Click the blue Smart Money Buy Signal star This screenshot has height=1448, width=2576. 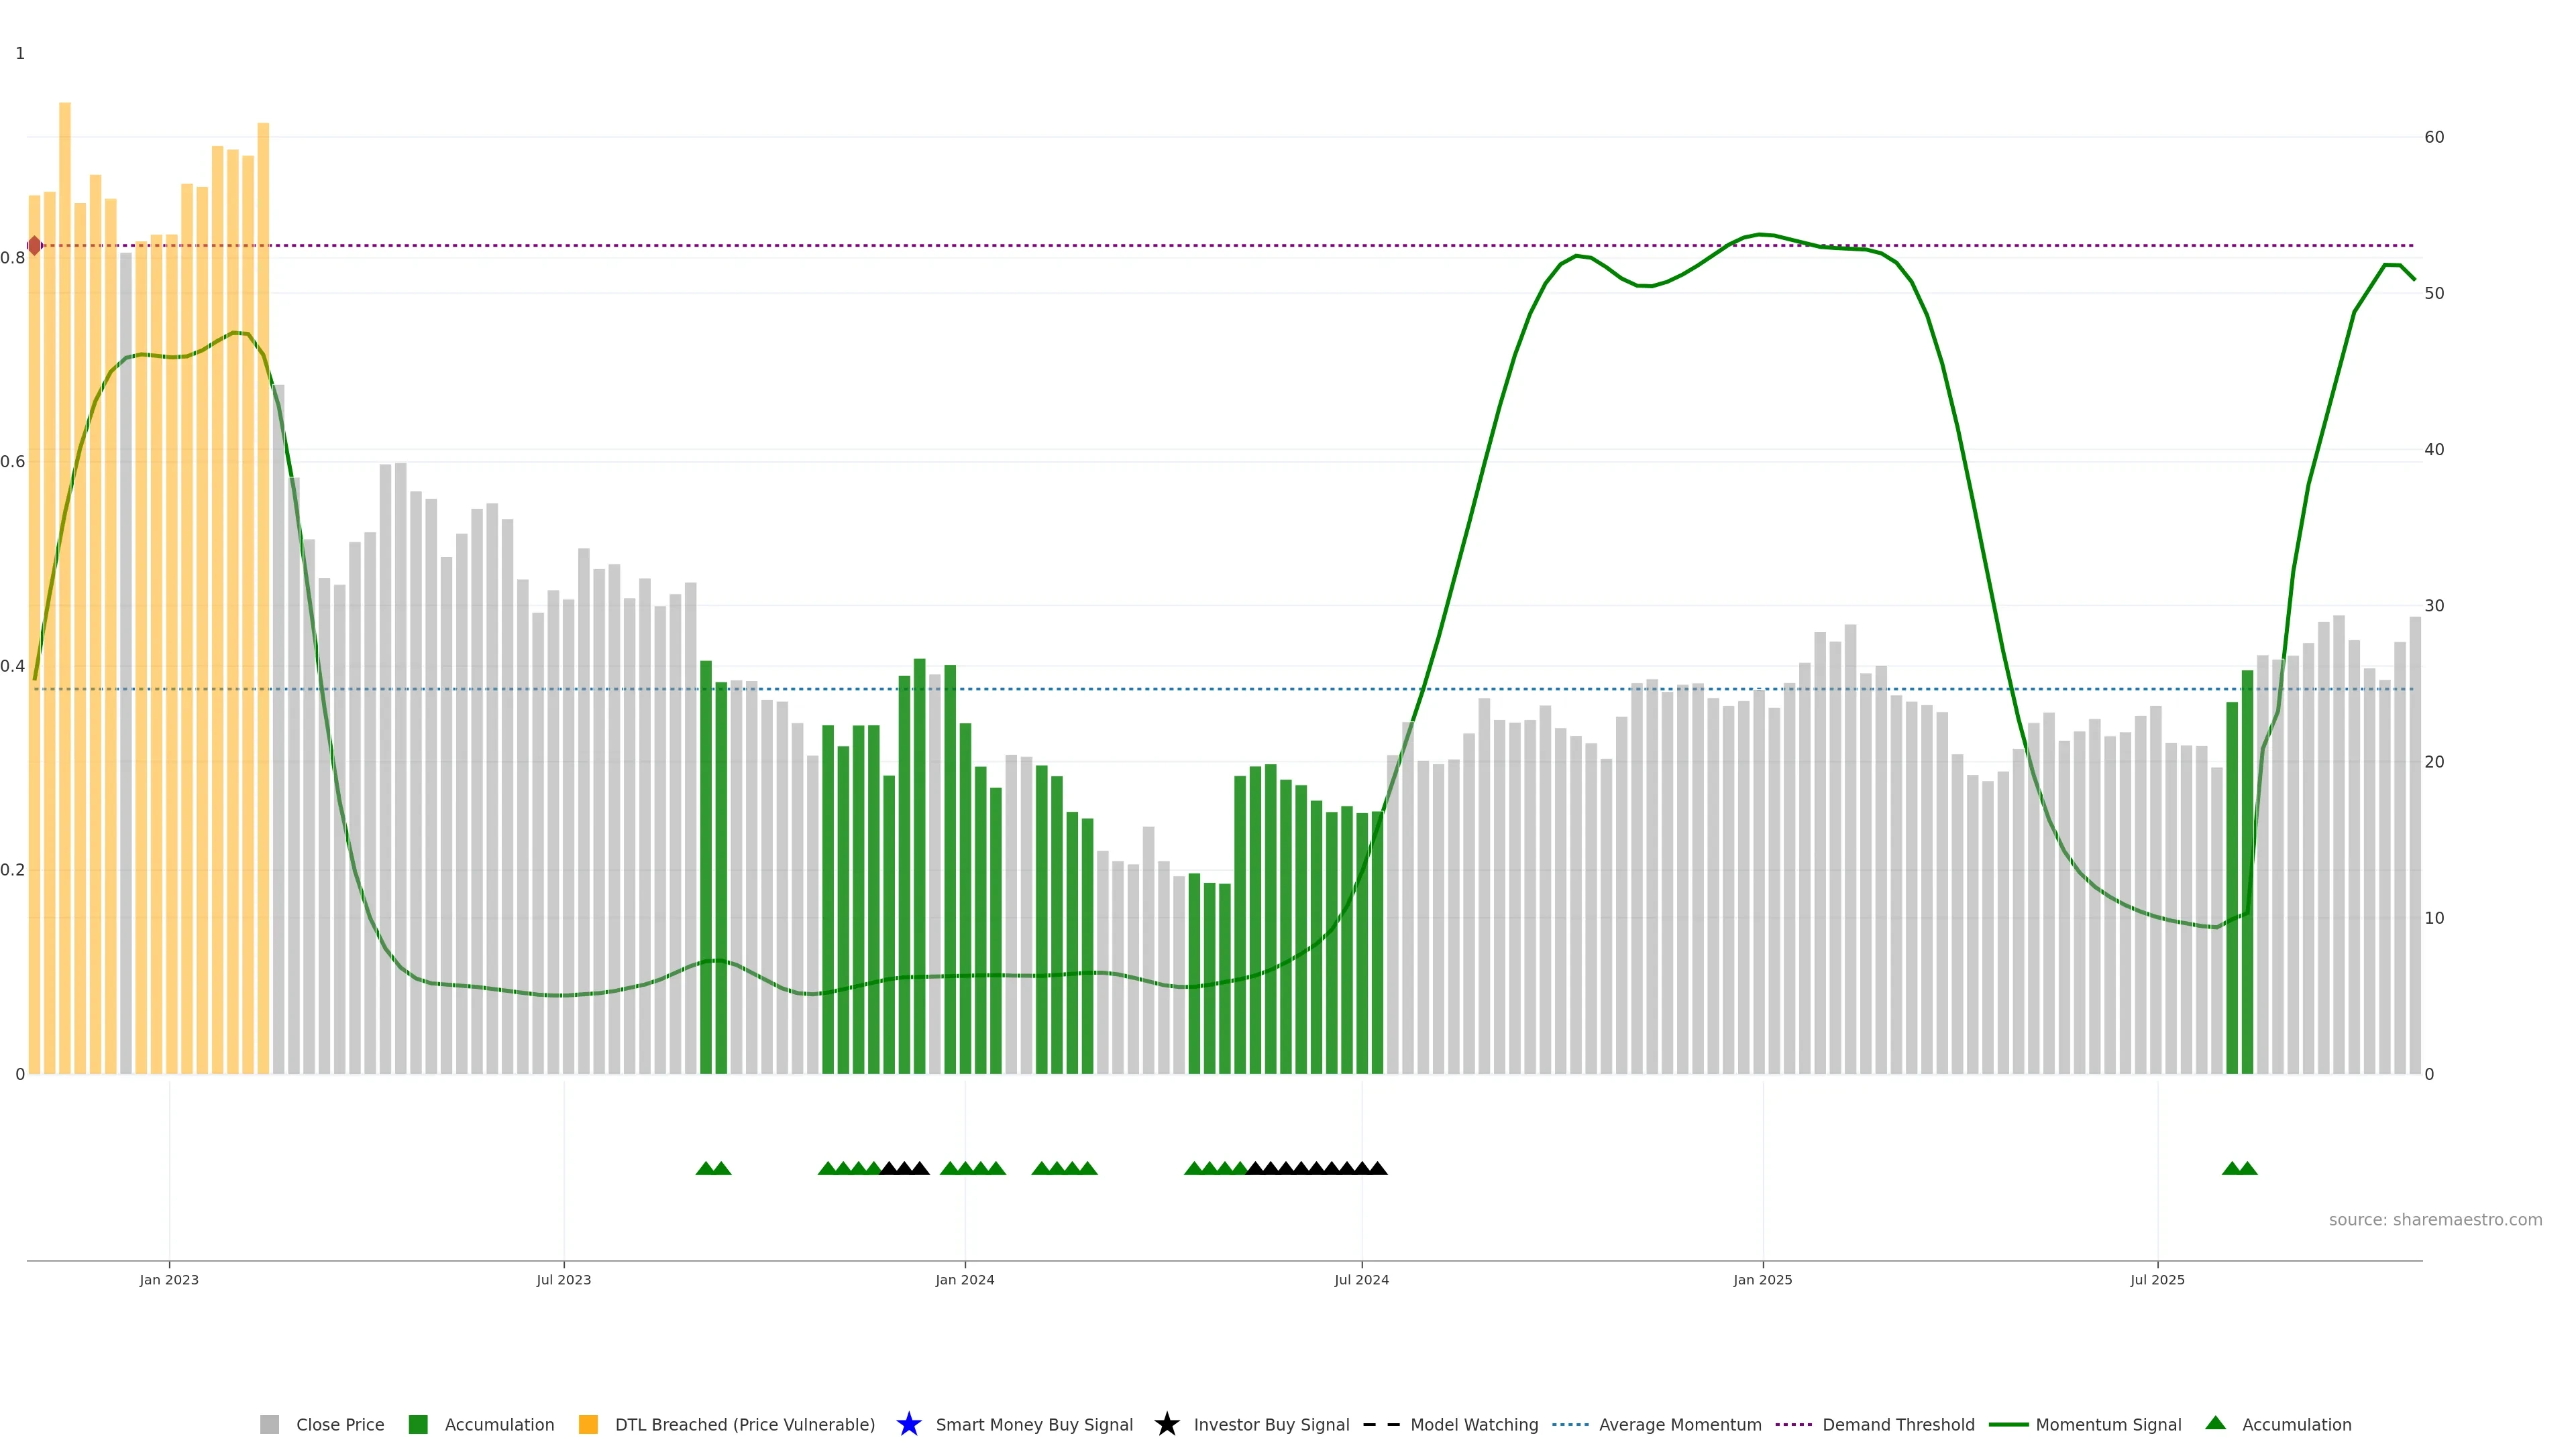[x=908, y=1424]
